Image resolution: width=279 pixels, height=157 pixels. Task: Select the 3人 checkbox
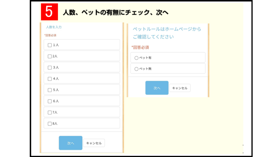50,68
